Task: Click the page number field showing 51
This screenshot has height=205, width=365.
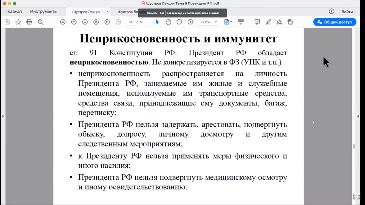Action: pyautogui.click(x=130, y=22)
